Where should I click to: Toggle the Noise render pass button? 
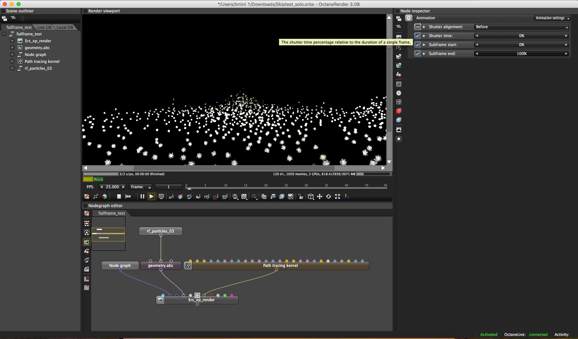point(98,179)
